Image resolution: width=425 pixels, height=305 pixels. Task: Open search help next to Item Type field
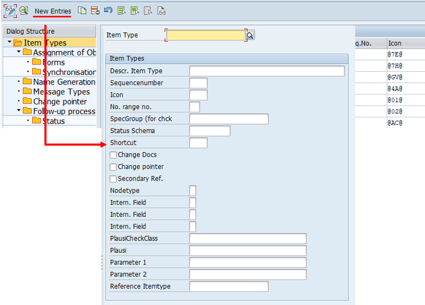[251, 35]
